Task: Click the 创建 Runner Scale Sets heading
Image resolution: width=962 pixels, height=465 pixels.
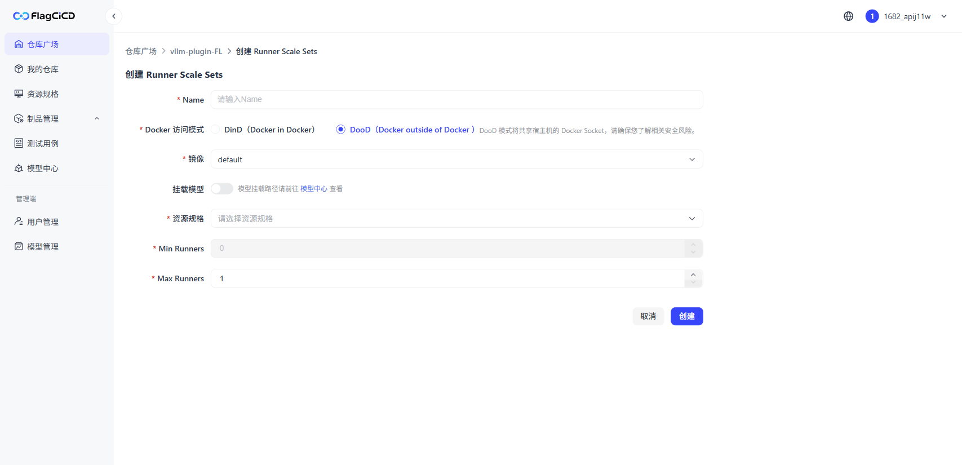Action: pos(174,74)
